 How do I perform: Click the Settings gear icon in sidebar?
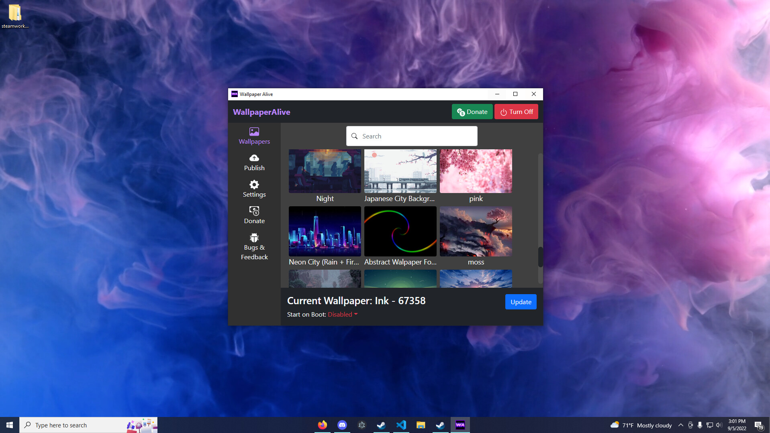tap(254, 184)
